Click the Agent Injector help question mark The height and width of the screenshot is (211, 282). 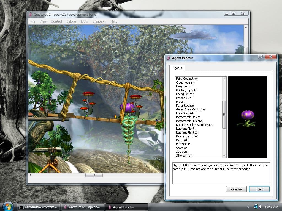coord(262,57)
